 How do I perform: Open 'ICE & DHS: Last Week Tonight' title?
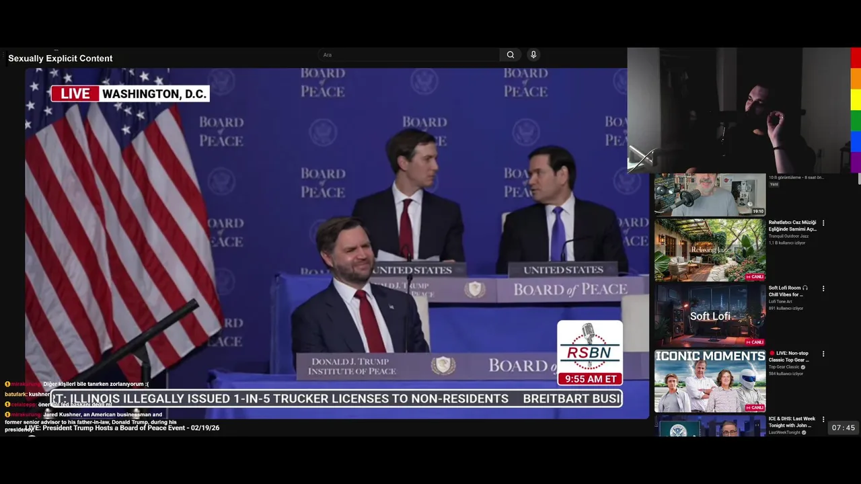tap(792, 421)
